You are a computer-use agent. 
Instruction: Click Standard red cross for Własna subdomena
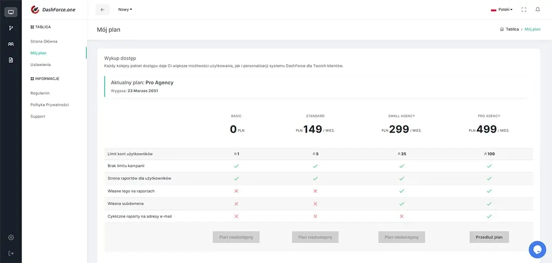(x=315, y=203)
